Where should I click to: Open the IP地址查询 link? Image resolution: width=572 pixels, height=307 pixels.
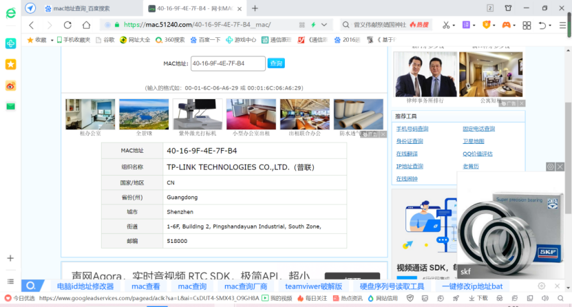point(410,167)
